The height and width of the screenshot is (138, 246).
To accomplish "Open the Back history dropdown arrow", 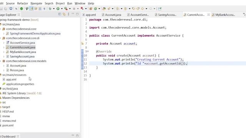I will pyautogui.click(x=146, y=9).
